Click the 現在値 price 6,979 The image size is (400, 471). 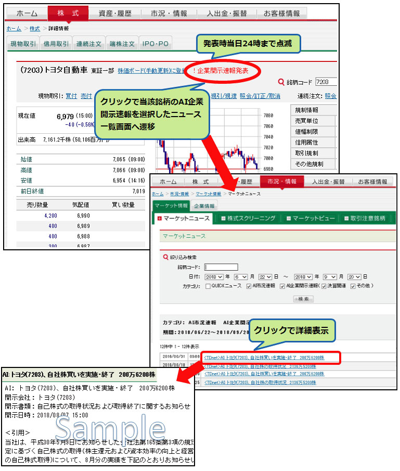coord(65,116)
